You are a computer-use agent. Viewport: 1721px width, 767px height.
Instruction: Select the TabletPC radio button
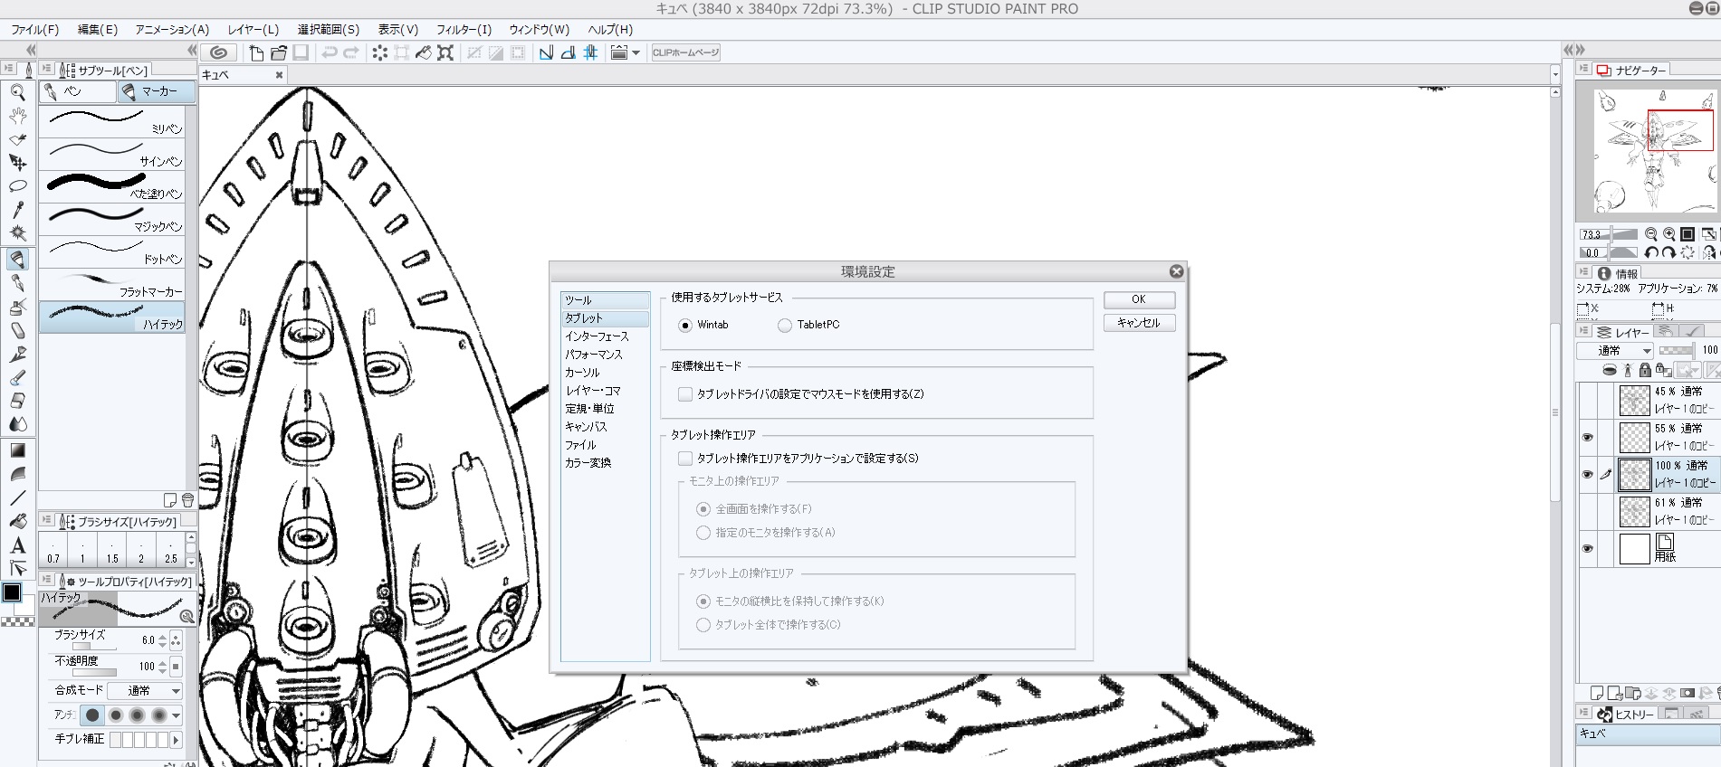coord(785,326)
